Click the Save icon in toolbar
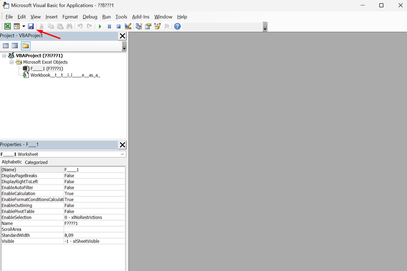This screenshot has width=407, height=271. [x=31, y=26]
